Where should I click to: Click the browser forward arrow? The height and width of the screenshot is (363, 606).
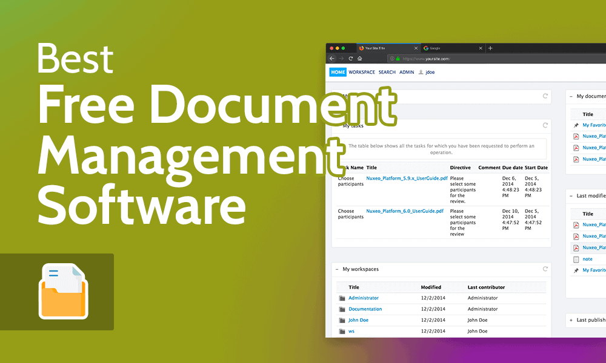pyautogui.click(x=341, y=59)
